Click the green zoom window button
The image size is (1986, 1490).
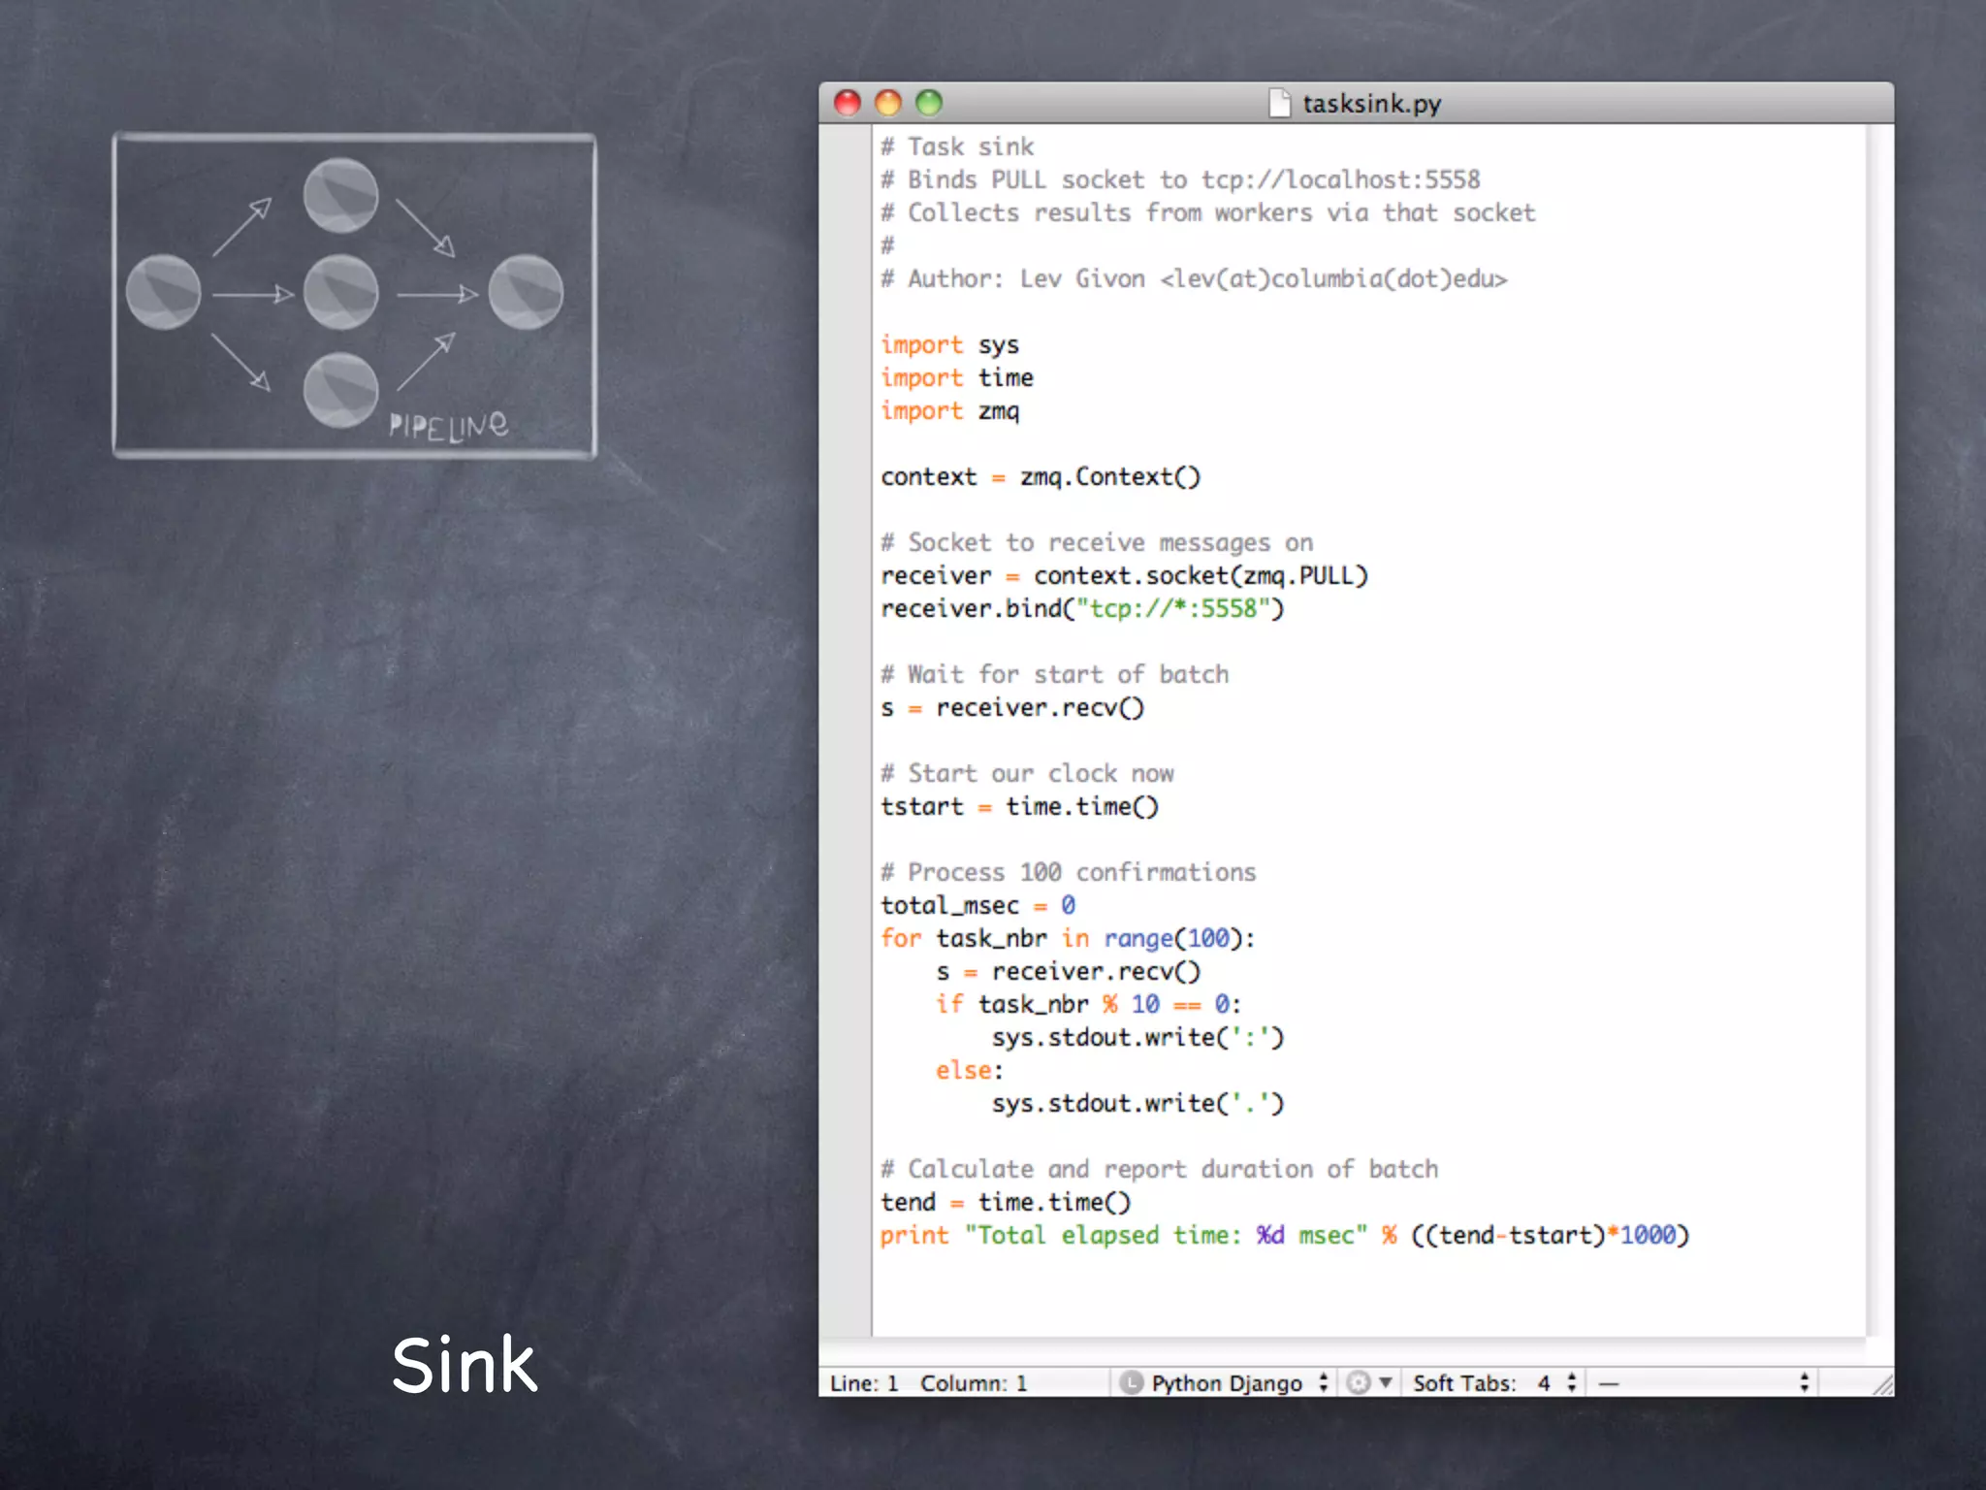(929, 103)
